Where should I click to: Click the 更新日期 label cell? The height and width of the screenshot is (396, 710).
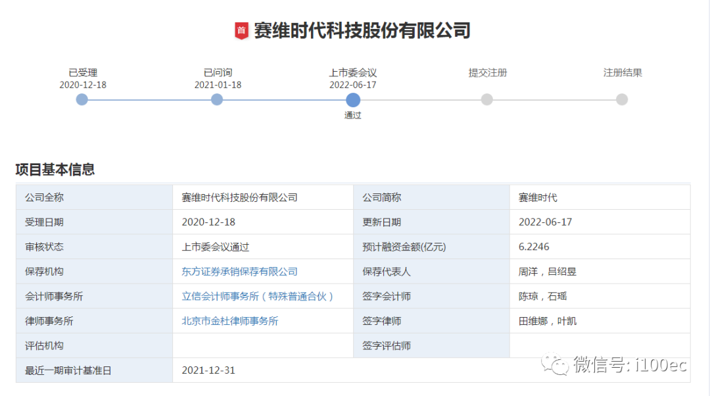click(431, 222)
